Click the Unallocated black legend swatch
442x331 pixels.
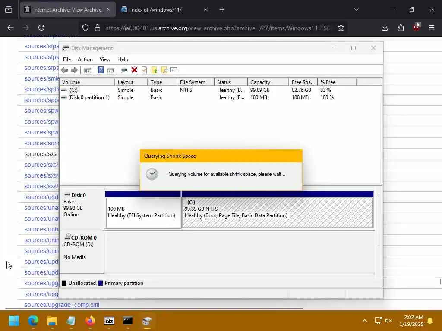[x=64, y=283]
